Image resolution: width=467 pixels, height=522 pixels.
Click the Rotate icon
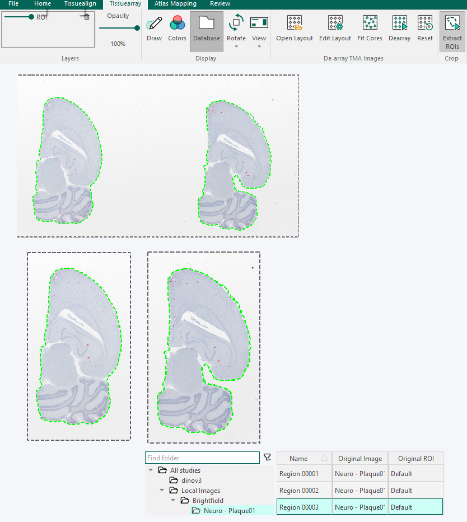[x=236, y=24]
